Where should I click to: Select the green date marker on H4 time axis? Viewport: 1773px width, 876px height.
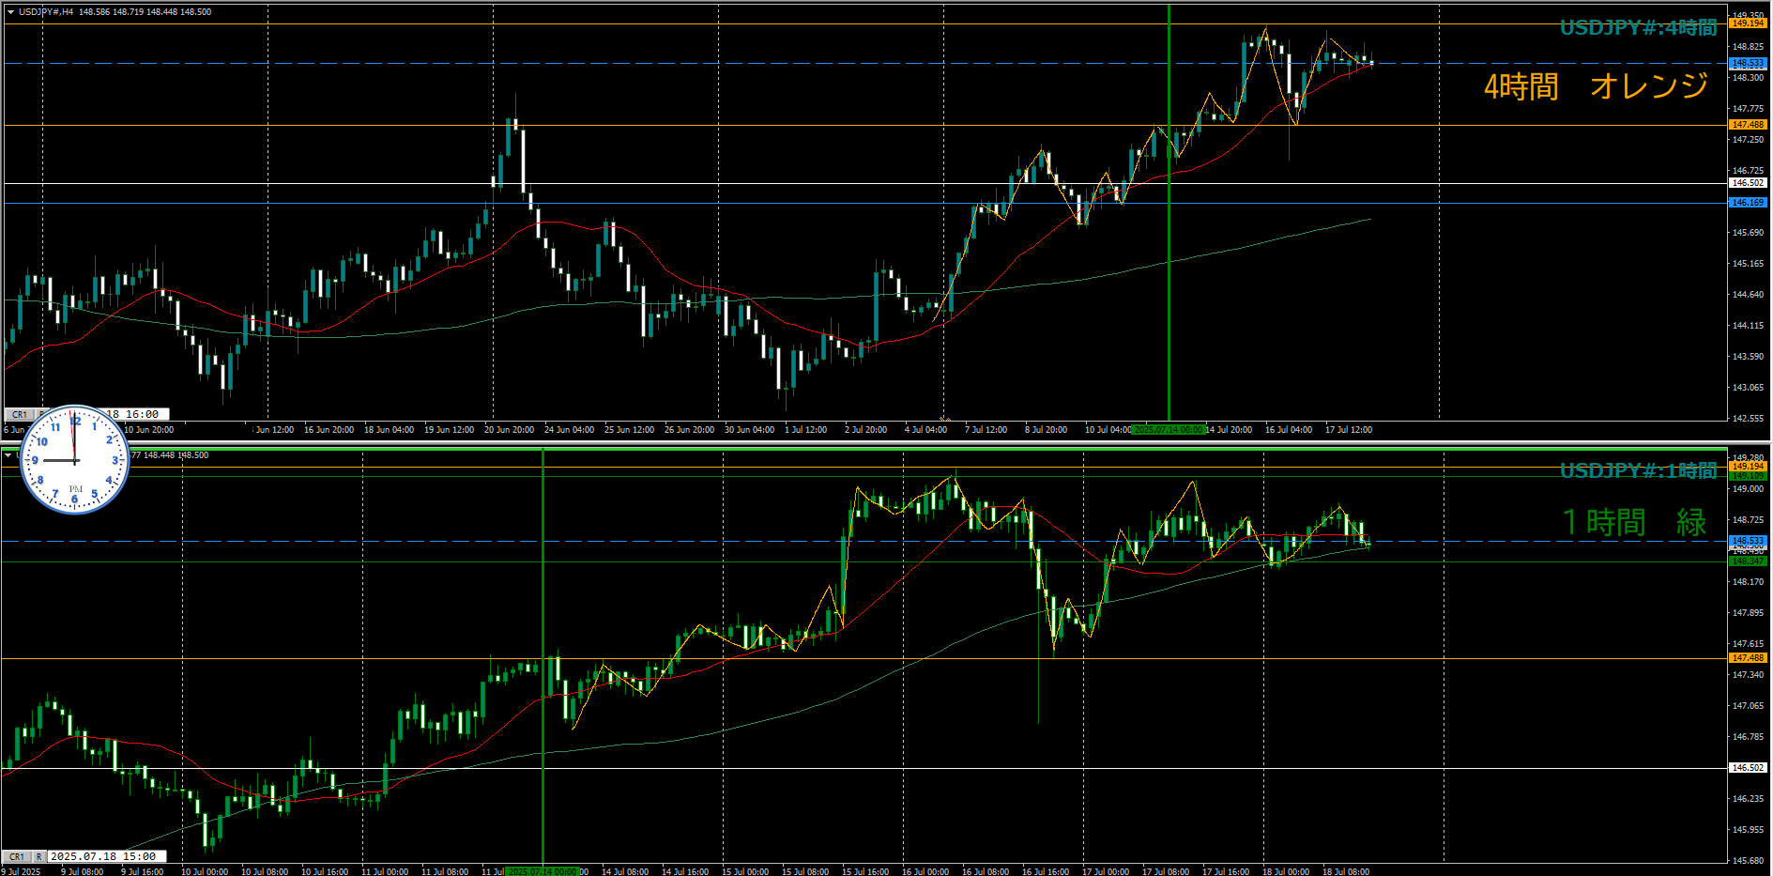tap(1168, 430)
